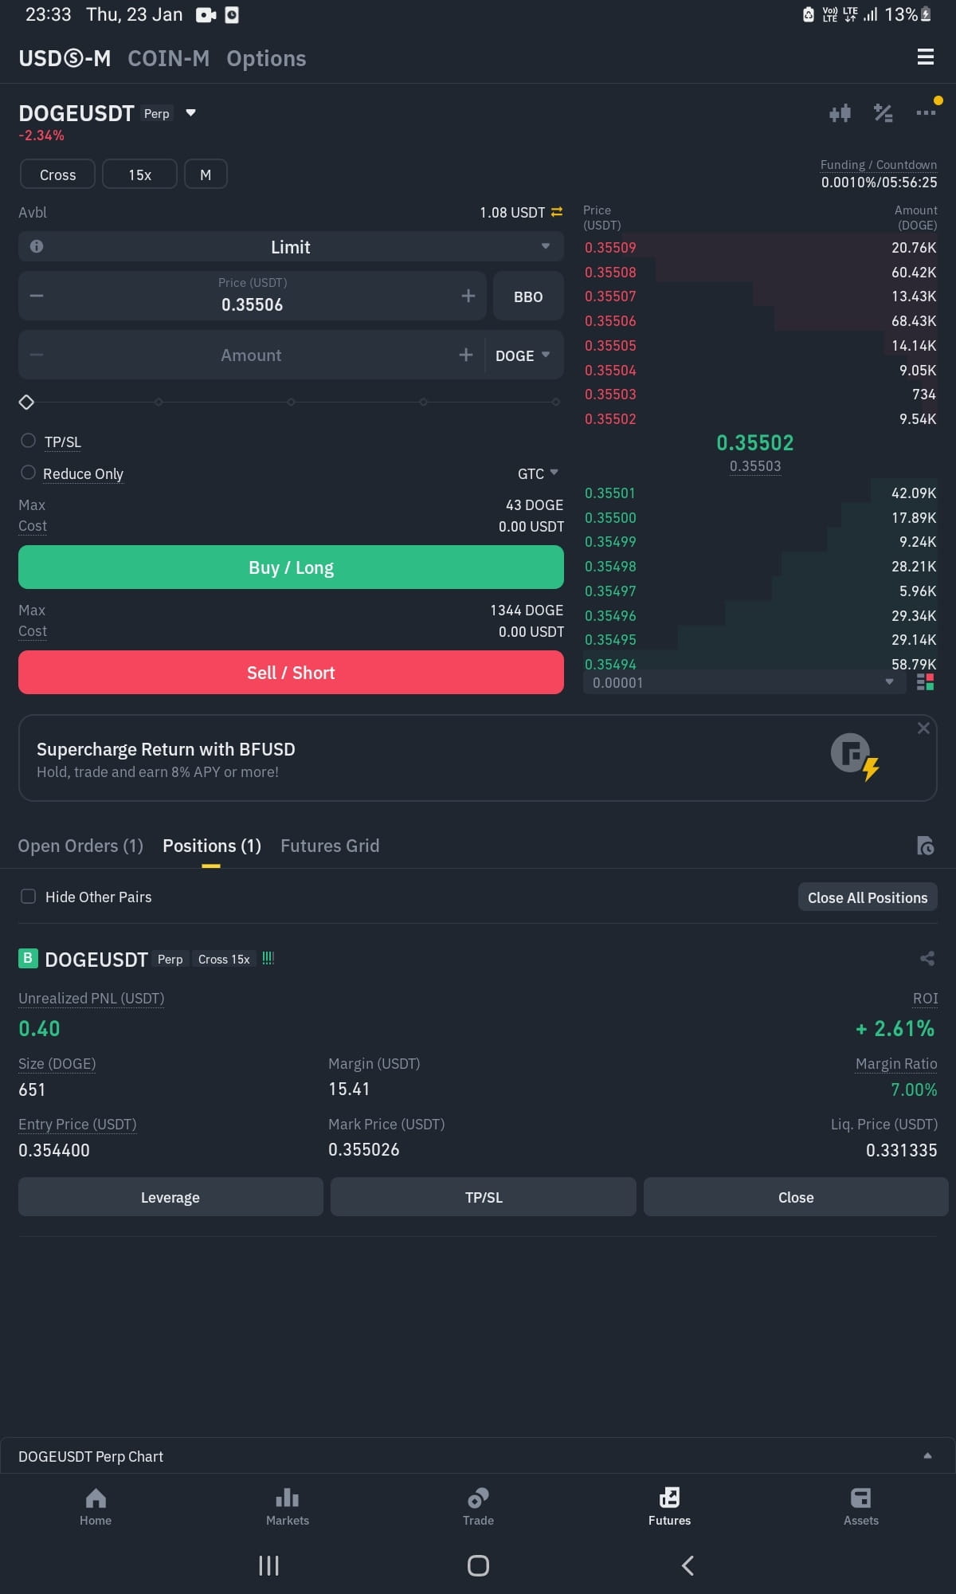Tap the green B position badge
Screen dimensions: 956x1594
tap(28, 958)
